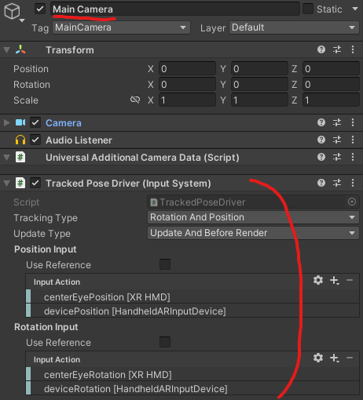
Task: Click the TrackedPoseDriver script reference field
Action: pos(253,202)
